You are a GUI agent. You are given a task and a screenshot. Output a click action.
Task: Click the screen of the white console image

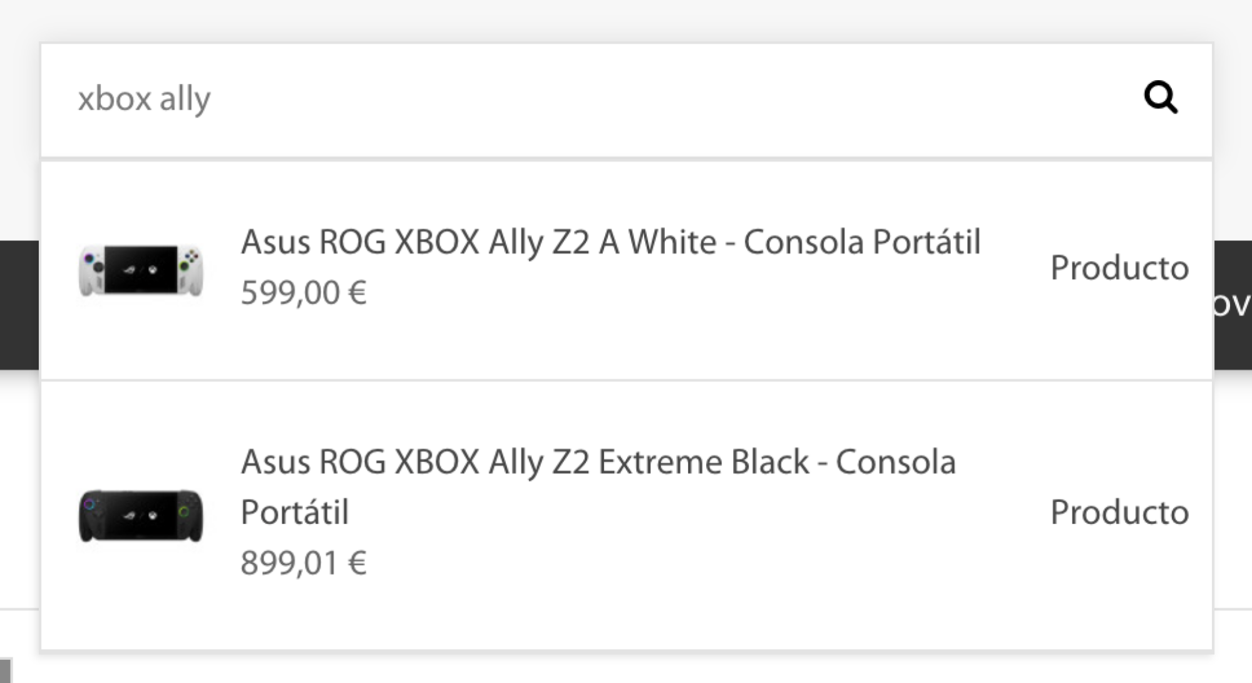tap(141, 269)
